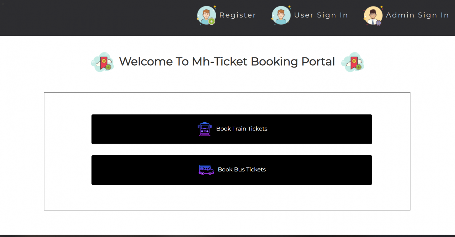Click gear badge on Admin avatar
Viewport: 455px width, 237px height.
click(379, 23)
